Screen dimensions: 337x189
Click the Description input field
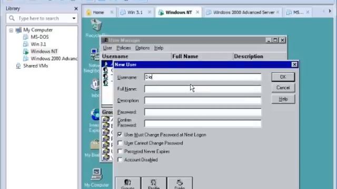click(x=203, y=100)
